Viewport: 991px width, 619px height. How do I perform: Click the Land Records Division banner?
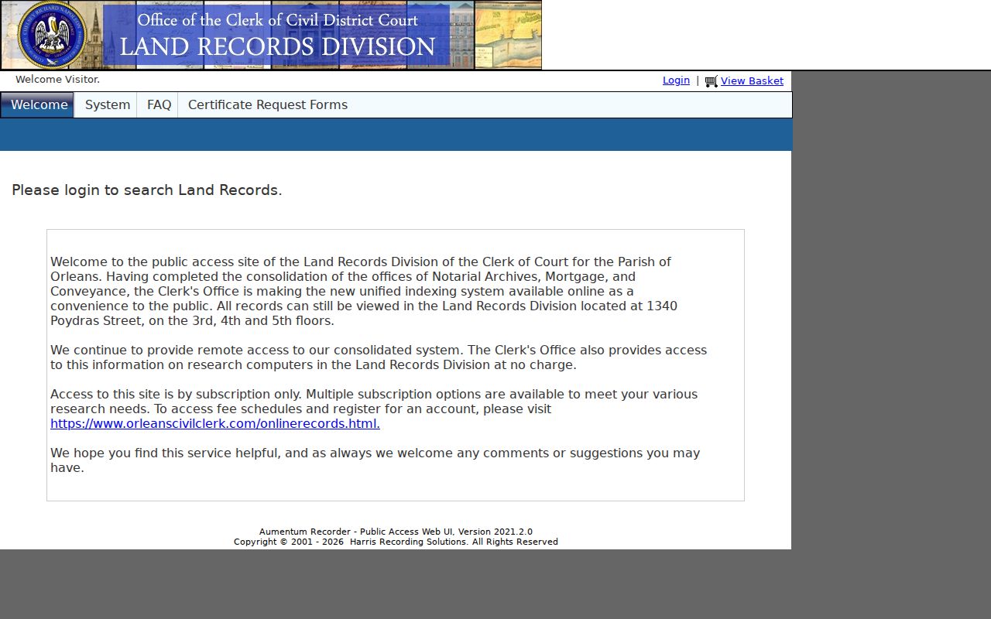click(271, 35)
